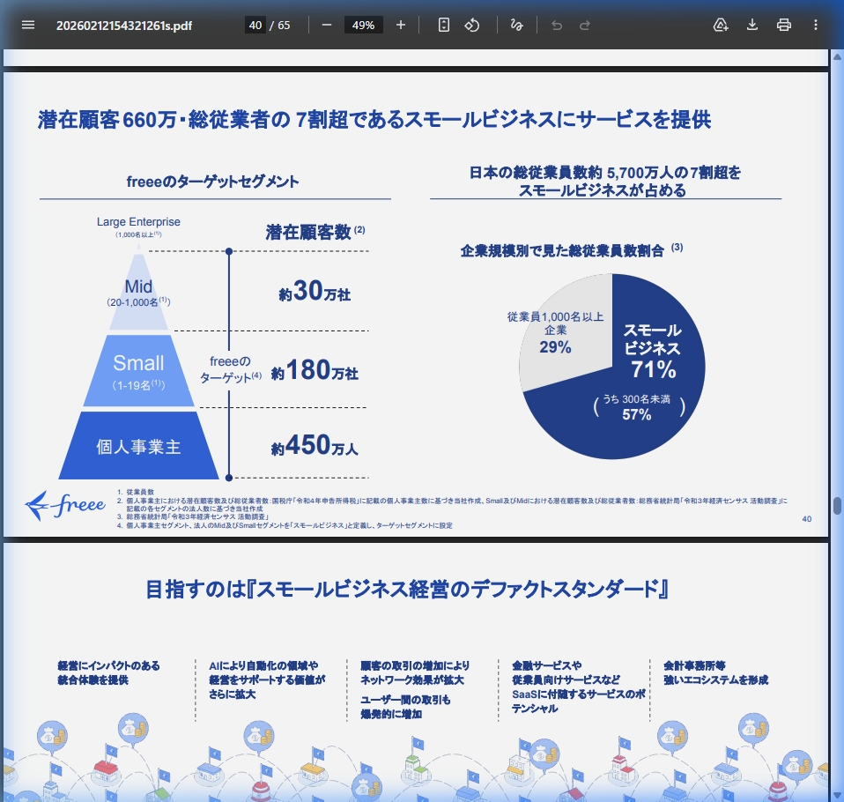Click the current page number field showing 40
Viewport: 844px width, 802px height.
tap(255, 25)
